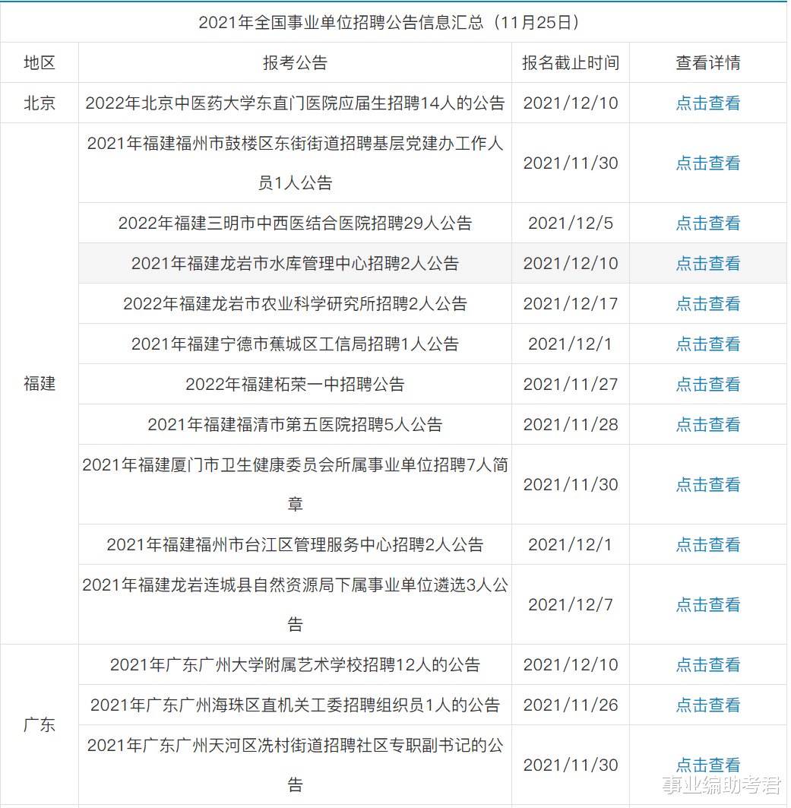Click 点击查看 for 广州大学附属艺术学校 row
The height and width of the screenshot is (808, 791).
pyautogui.click(x=707, y=665)
